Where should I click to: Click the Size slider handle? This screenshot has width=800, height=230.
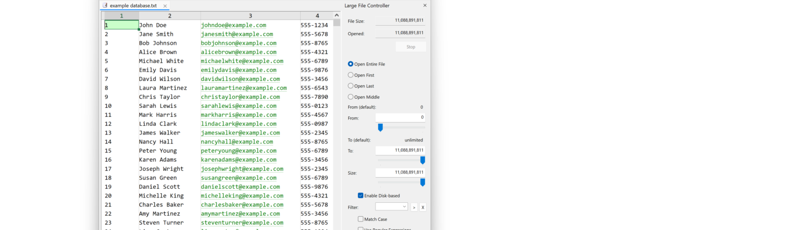pyautogui.click(x=422, y=183)
